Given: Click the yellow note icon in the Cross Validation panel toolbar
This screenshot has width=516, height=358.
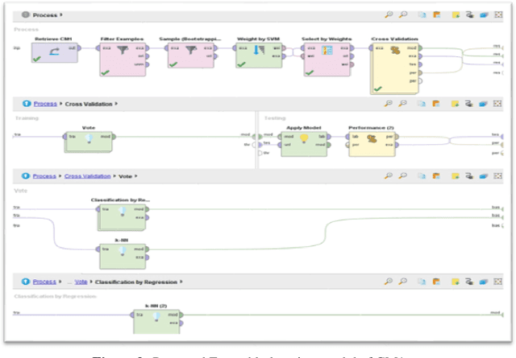Looking at the screenshot, I should point(455,104).
